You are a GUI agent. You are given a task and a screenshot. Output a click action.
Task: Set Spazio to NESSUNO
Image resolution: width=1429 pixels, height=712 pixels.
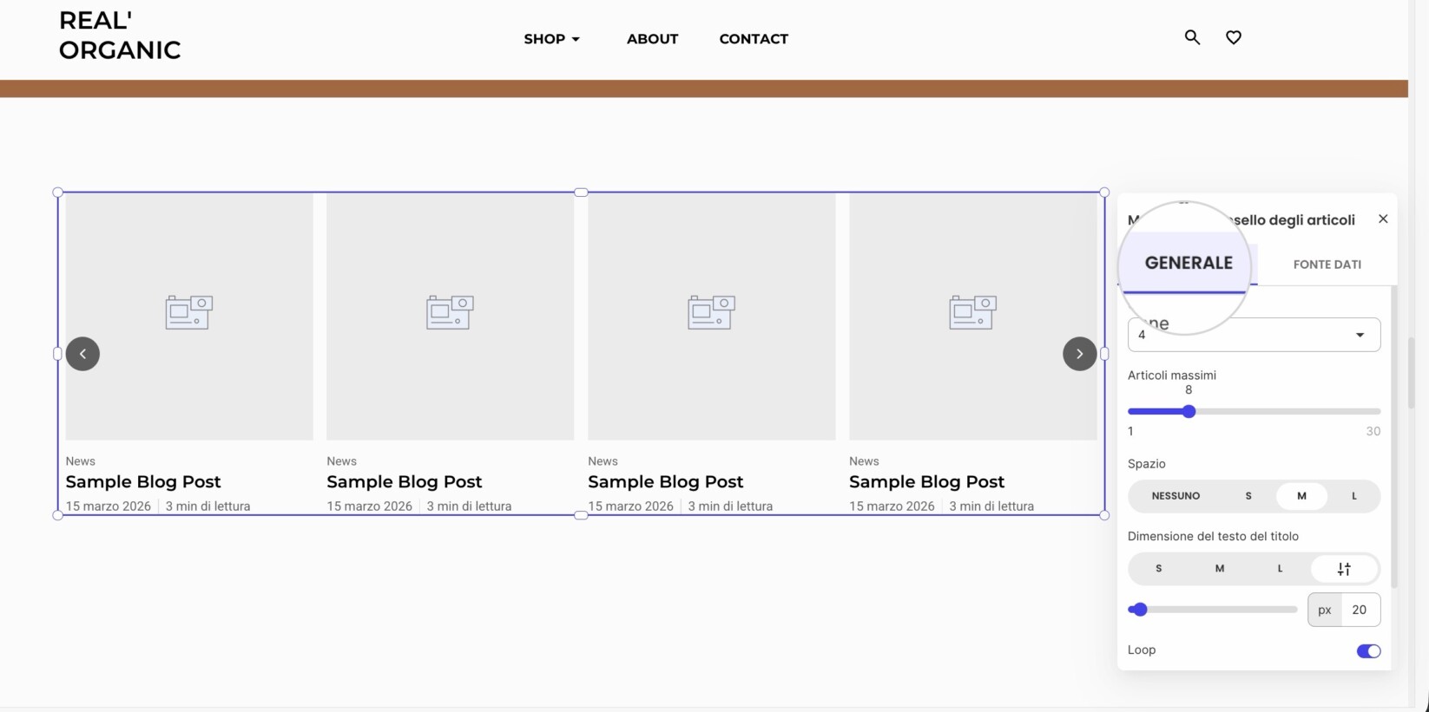[1175, 496]
